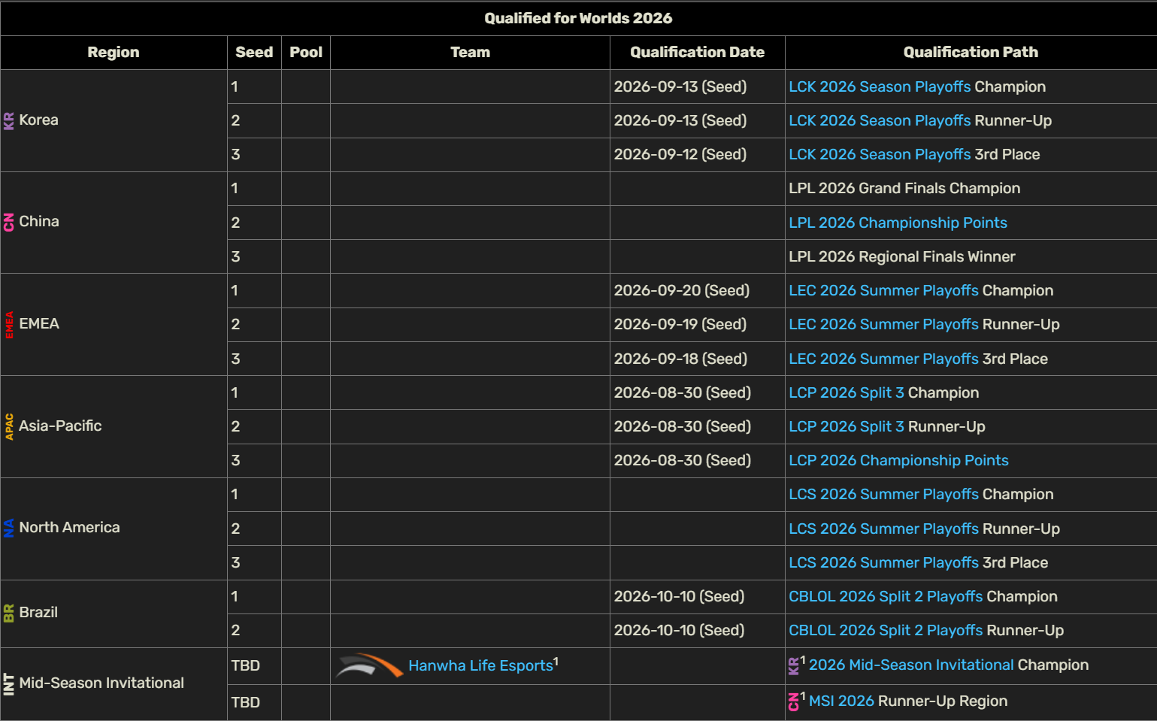Open the LCP 2026 Championship Points link

pyautogui.click(x=898, y=460)
